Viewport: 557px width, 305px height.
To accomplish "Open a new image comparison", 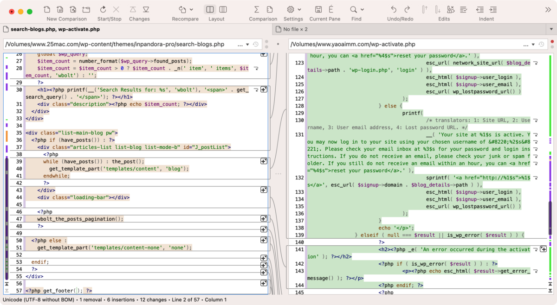I will coord(73,9).
